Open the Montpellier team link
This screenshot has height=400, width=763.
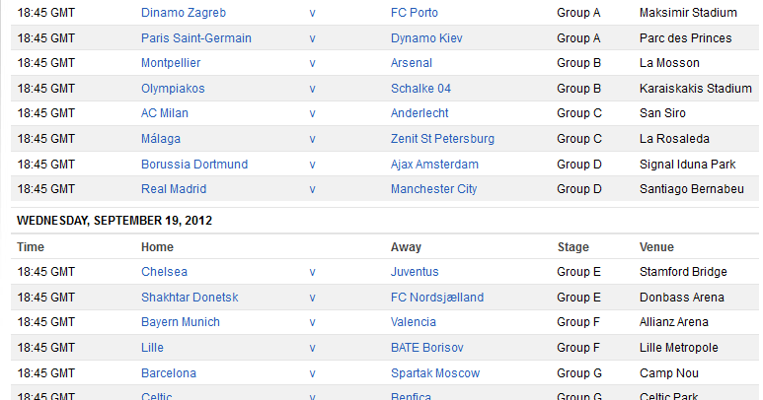(x=171, y=63)
